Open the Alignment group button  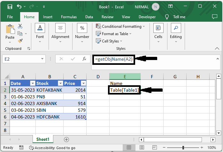coord(60,33)
